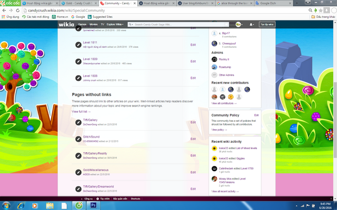Screen dimensions: 337x210
Task: Click Rosetump admin avatar
Action: point(214,67)
